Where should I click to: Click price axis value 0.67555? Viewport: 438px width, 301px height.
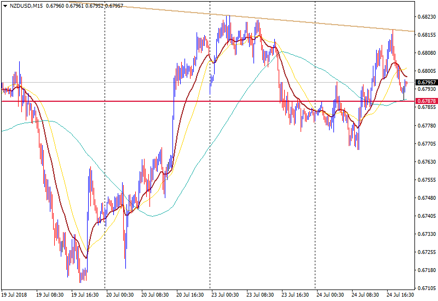pyautogui.click(x=427, y=180)
